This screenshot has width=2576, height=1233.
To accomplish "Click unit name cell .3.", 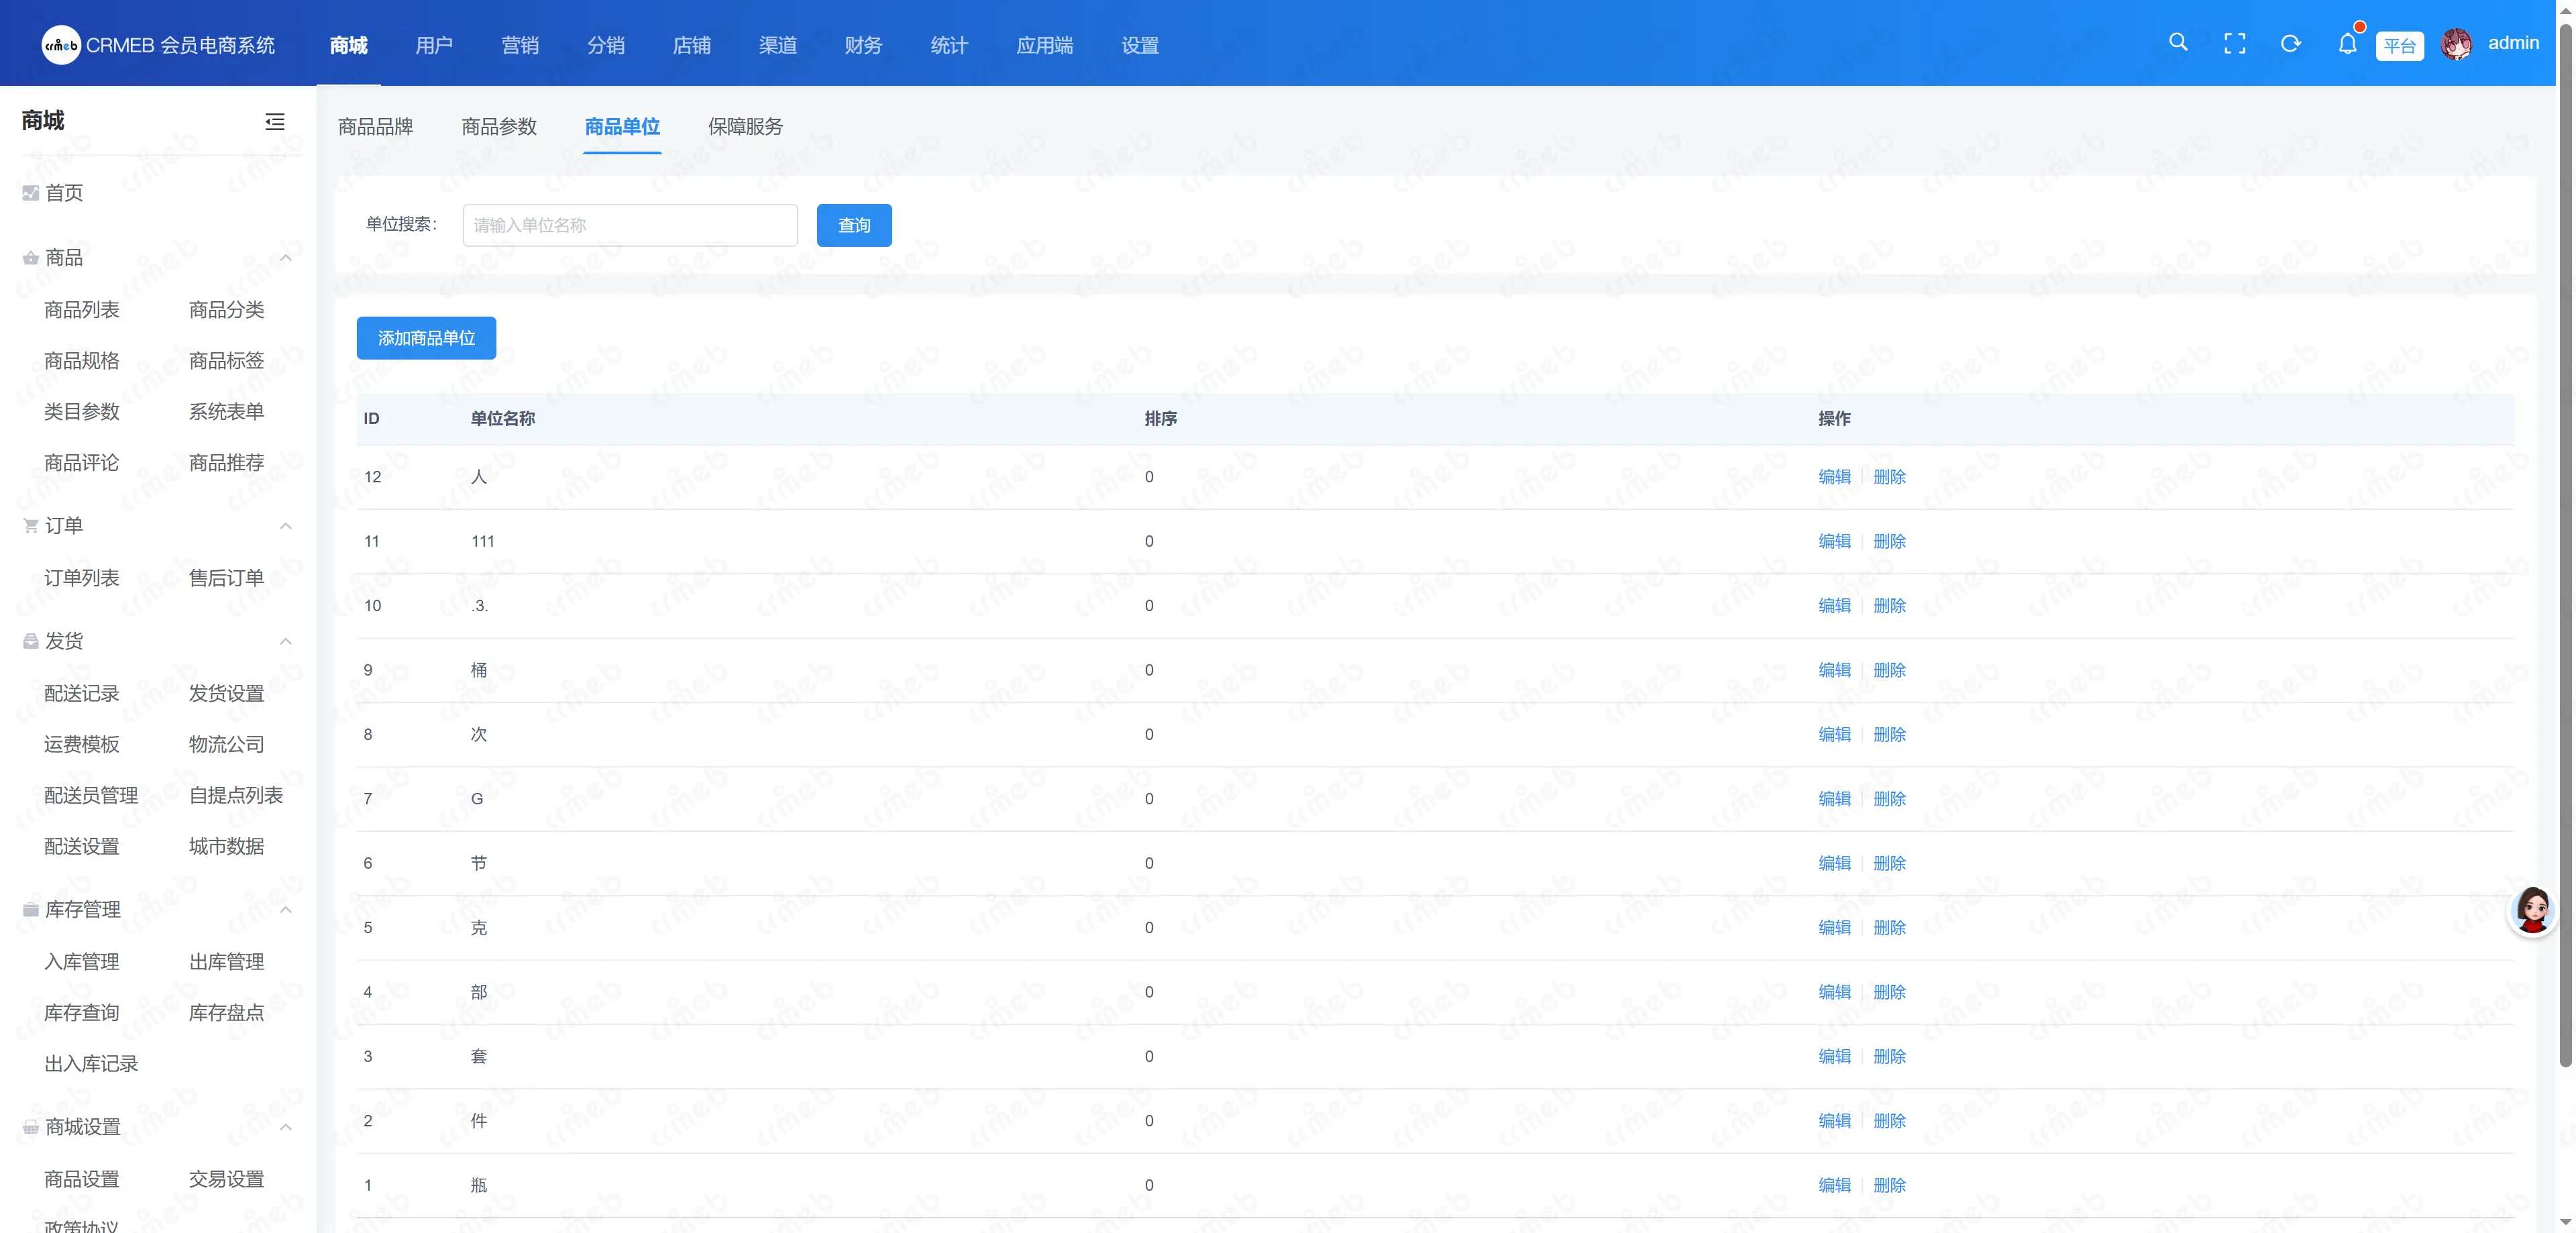I will point(480,606).
